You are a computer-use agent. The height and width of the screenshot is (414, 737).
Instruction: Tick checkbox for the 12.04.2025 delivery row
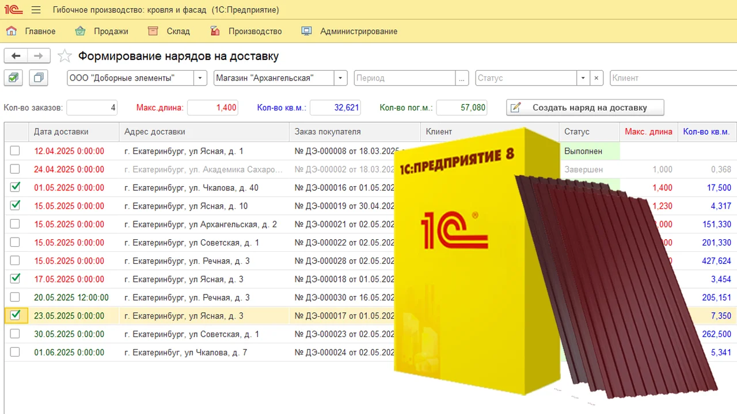click(15, 151)
